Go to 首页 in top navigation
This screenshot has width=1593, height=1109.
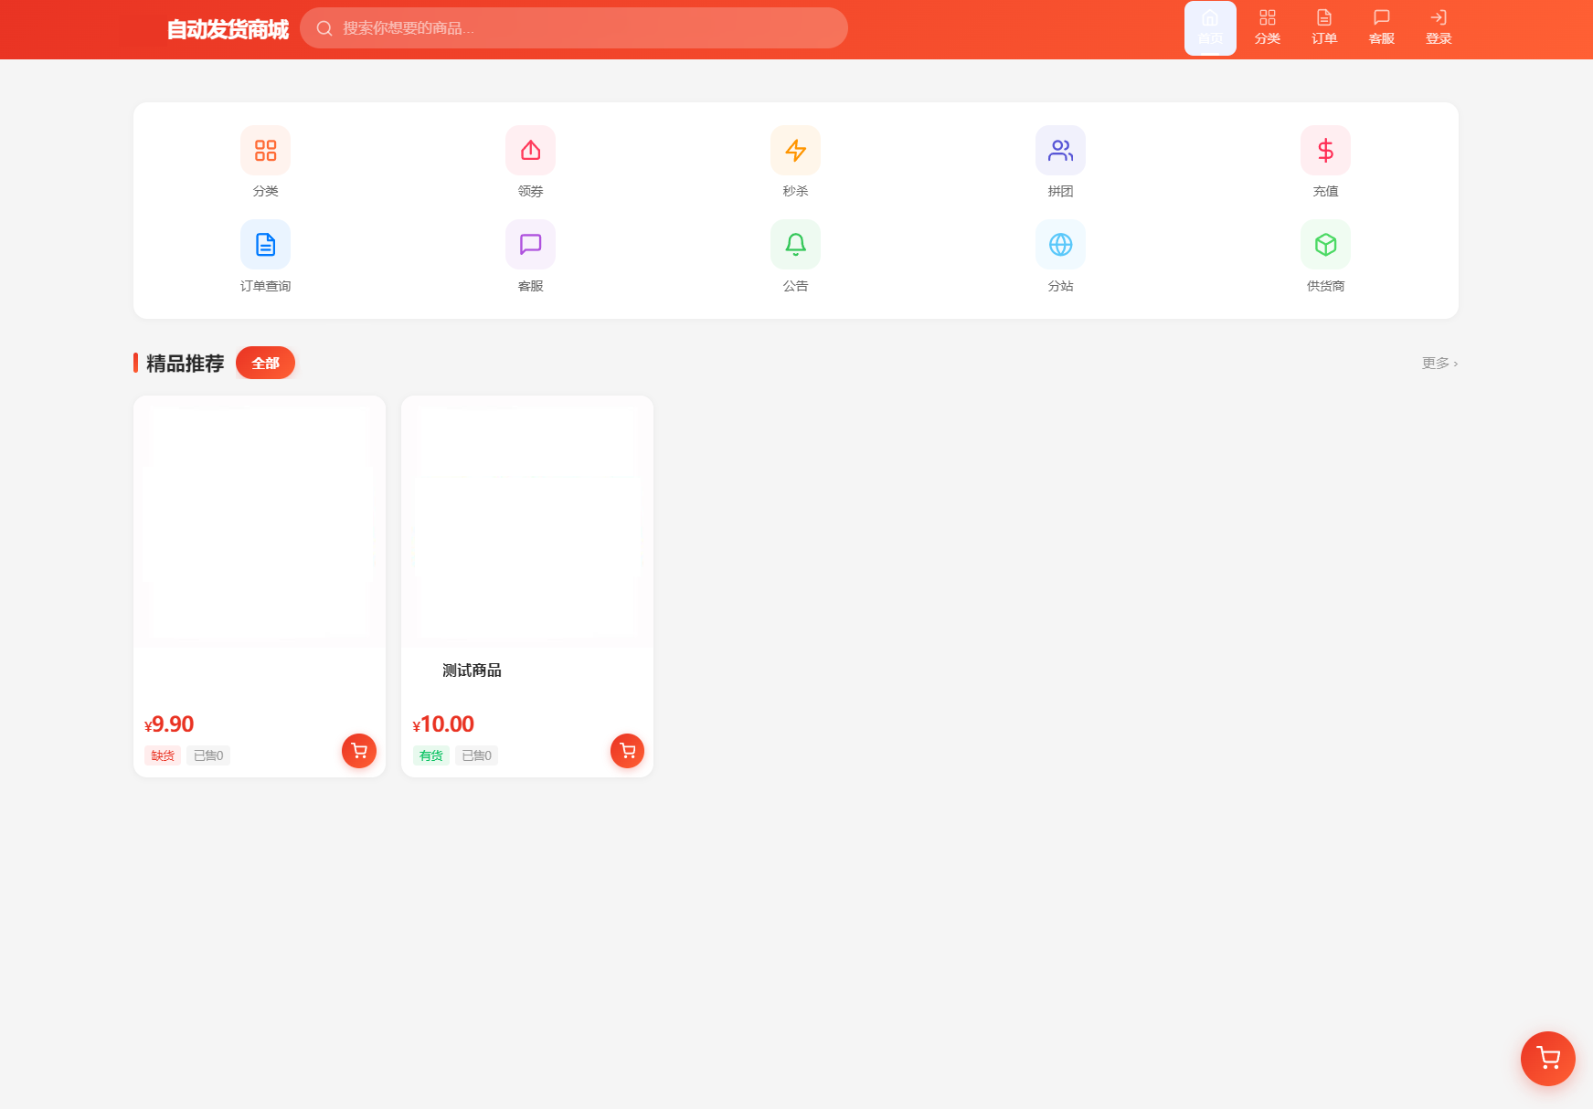coord(1210,27)
